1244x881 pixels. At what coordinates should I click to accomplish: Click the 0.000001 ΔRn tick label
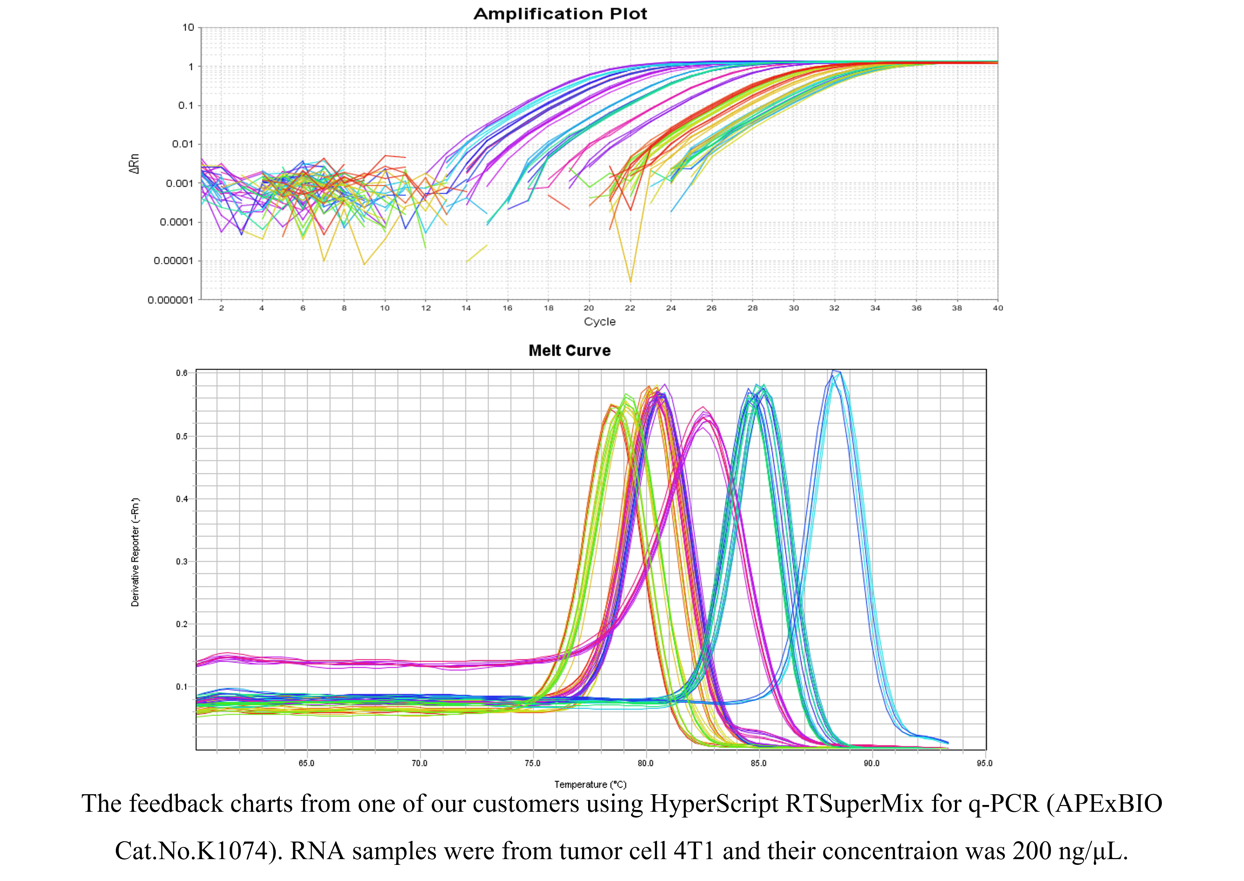click(x=170, y=300)
